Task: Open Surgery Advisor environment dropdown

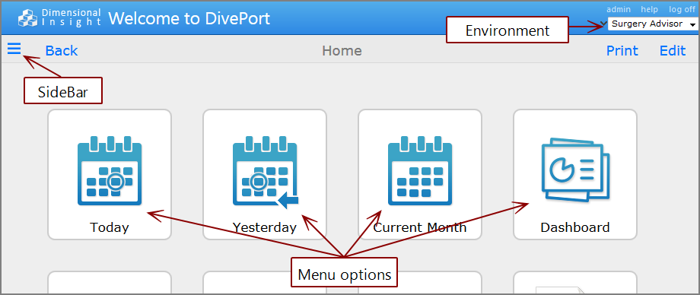Action: coord(653,24)
